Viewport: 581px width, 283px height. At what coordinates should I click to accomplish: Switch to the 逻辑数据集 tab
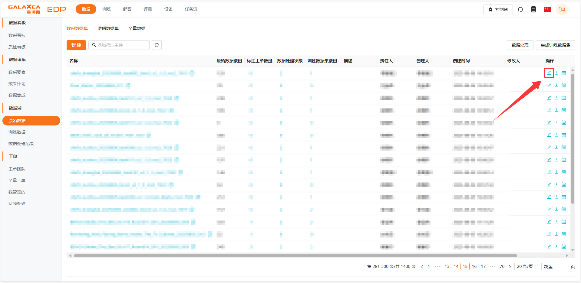pos(108,28)
